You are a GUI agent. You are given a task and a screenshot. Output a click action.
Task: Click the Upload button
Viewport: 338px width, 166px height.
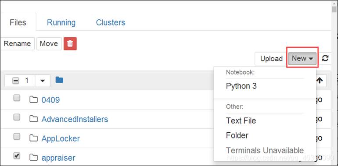(271, 59)
